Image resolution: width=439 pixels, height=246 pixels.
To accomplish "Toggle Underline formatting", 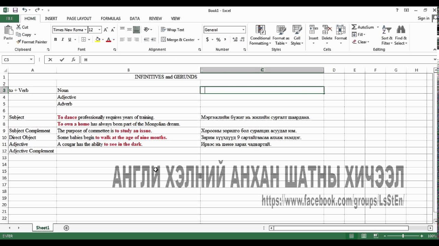I will pos(70,40).
